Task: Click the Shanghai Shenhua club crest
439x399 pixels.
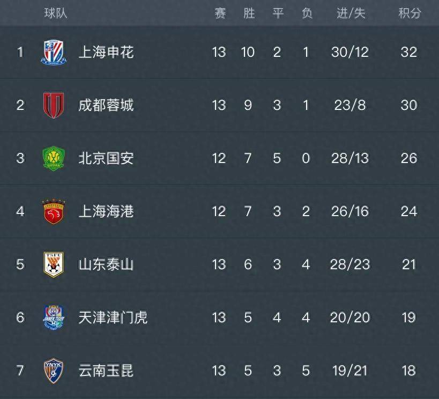Action: pos(54,53)
